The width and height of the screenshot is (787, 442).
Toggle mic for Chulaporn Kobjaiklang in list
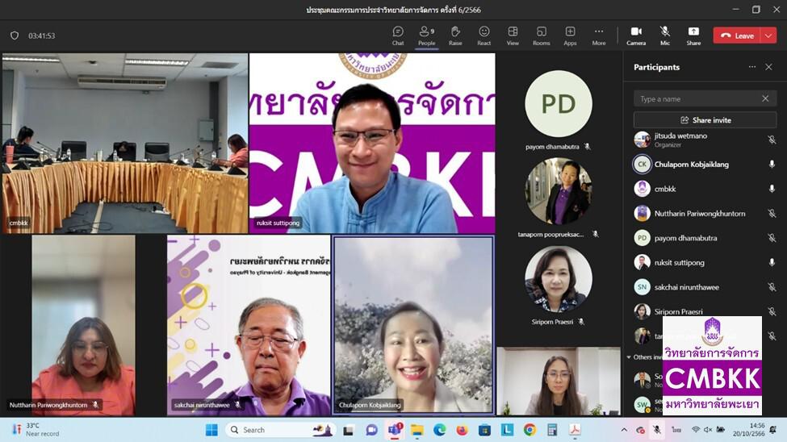coord(772,164)
